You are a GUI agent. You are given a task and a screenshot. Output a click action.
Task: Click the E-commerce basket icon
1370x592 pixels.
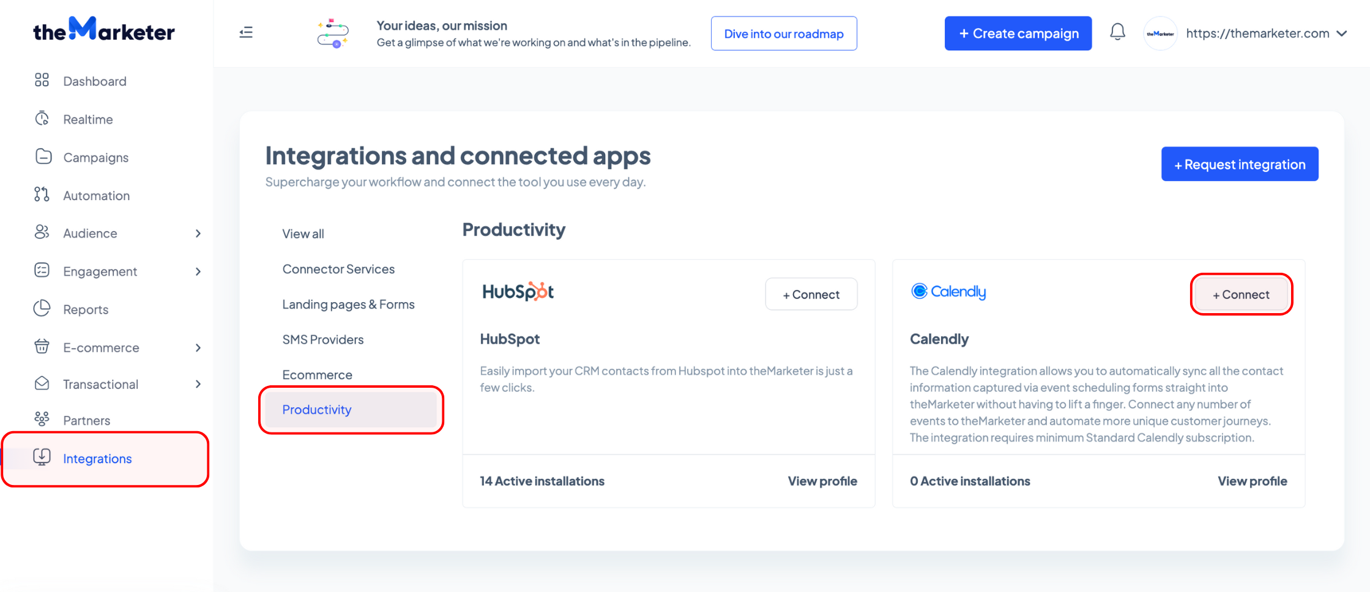(x=42, y=346)
